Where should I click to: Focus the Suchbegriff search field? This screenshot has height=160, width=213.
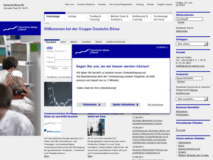point(189,19)
